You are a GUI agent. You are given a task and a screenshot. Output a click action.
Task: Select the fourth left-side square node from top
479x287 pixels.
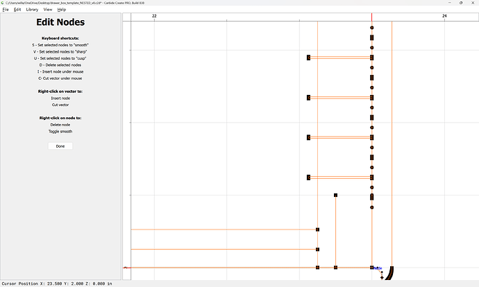308,177
